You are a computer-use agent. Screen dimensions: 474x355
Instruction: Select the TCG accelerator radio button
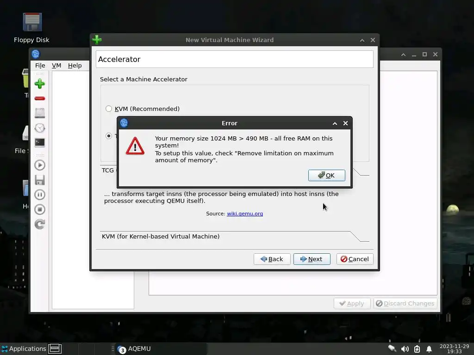109,136
